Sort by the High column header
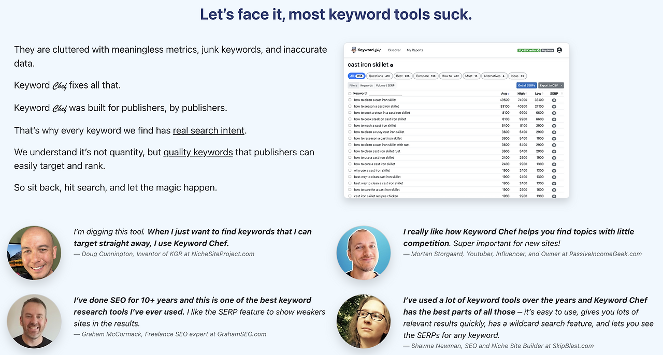663x355 pixels. pos(522,94)
